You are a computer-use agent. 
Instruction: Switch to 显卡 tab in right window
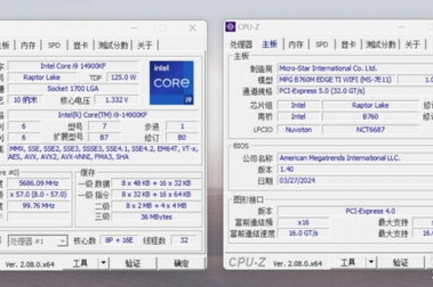coord(348,44)
